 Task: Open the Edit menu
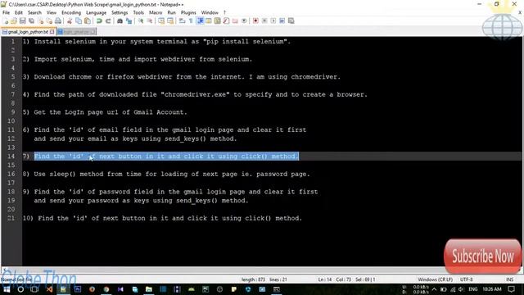[x=19, y=12]
